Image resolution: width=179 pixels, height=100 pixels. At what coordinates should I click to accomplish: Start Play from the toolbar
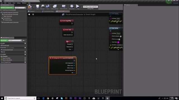pyautogui.click(x=78, y=7)
